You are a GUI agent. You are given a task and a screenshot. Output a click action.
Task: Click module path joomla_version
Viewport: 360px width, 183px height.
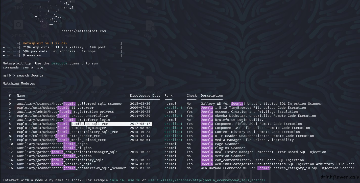(54, 156)
